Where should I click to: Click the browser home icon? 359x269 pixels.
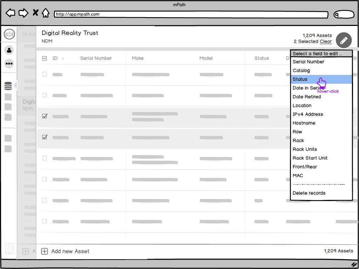coord(46,13)
